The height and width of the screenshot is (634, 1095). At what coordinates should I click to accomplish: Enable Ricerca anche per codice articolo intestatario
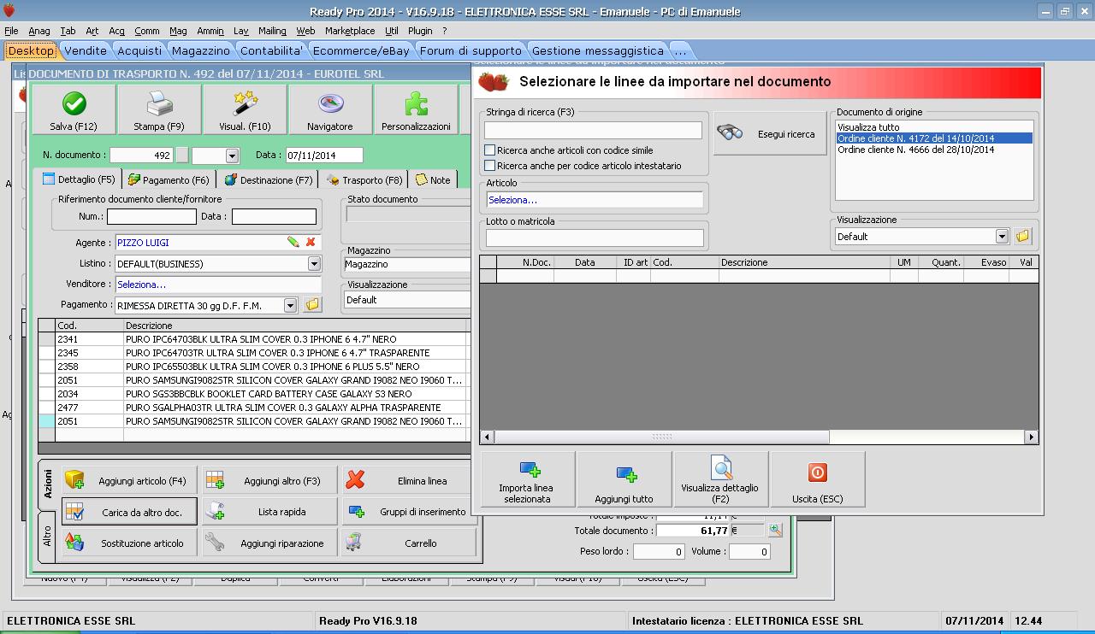pos(490,166)
